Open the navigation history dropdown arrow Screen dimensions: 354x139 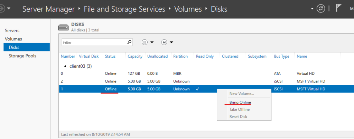tap(9, 9)
